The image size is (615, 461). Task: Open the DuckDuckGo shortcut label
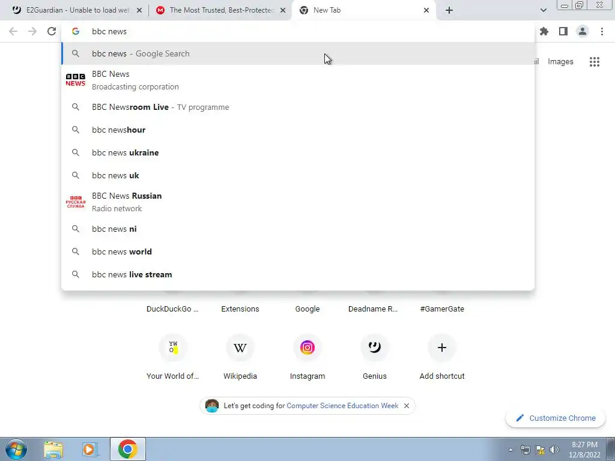click(172, 309)
